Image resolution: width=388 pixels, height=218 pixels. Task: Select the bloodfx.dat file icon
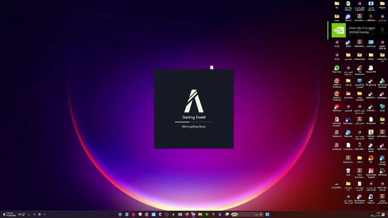tap(371, 121)
